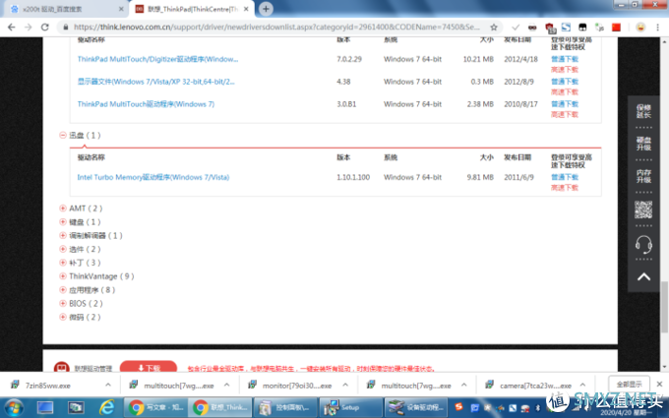Open the 硬盘升级 sidebar item
Viewport: 669px width, 418px height.
click(643, 145)
